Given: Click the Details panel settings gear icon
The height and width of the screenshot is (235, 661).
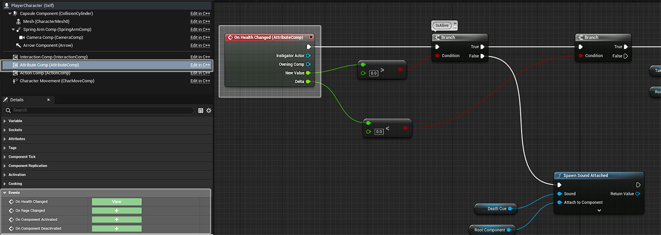Looking at the screenshot, I should [209, 111].
